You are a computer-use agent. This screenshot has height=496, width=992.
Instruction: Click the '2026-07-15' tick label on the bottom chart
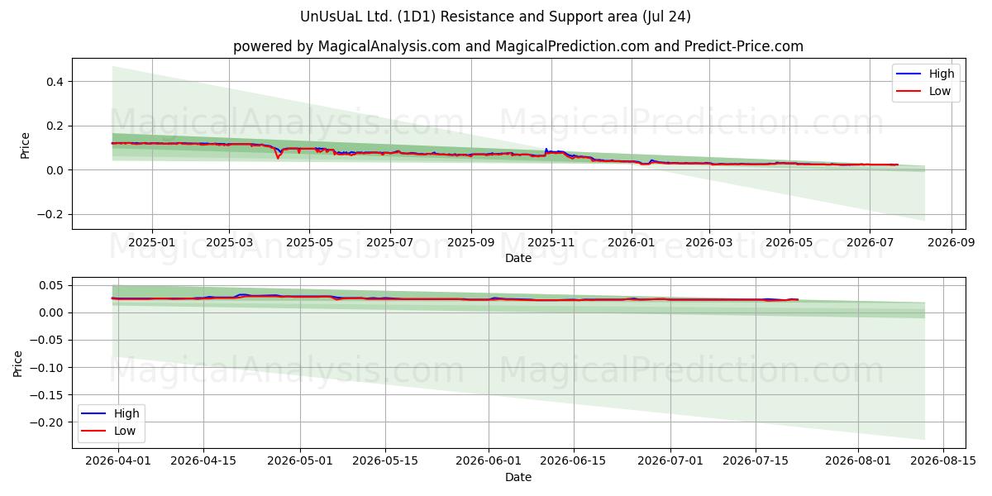click(x=757, y=461)
